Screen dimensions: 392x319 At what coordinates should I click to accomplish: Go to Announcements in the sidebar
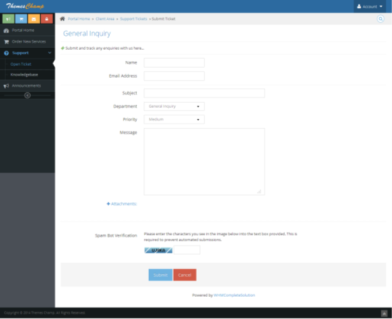coord(26,85)
